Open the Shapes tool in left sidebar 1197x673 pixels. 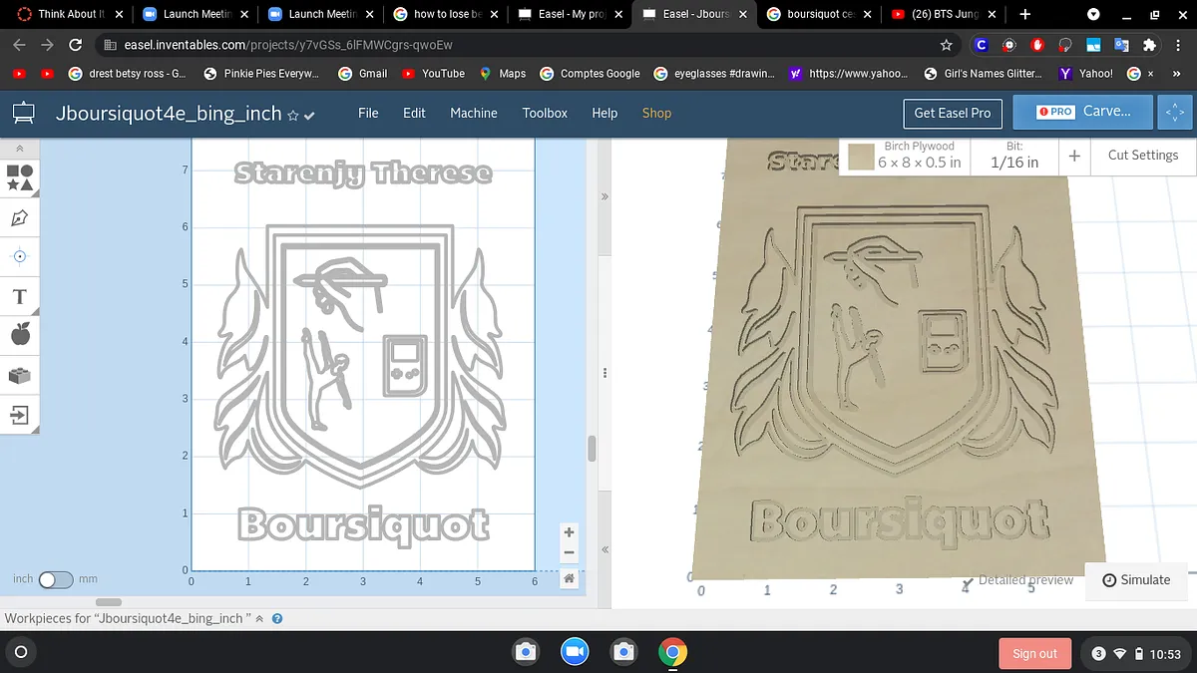[20, 177]
